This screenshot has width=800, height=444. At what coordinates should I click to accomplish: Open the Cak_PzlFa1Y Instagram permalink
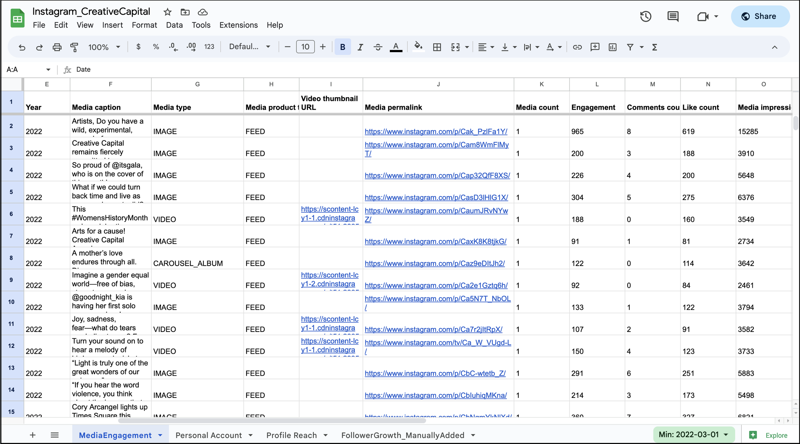click(x=436, y=131)
